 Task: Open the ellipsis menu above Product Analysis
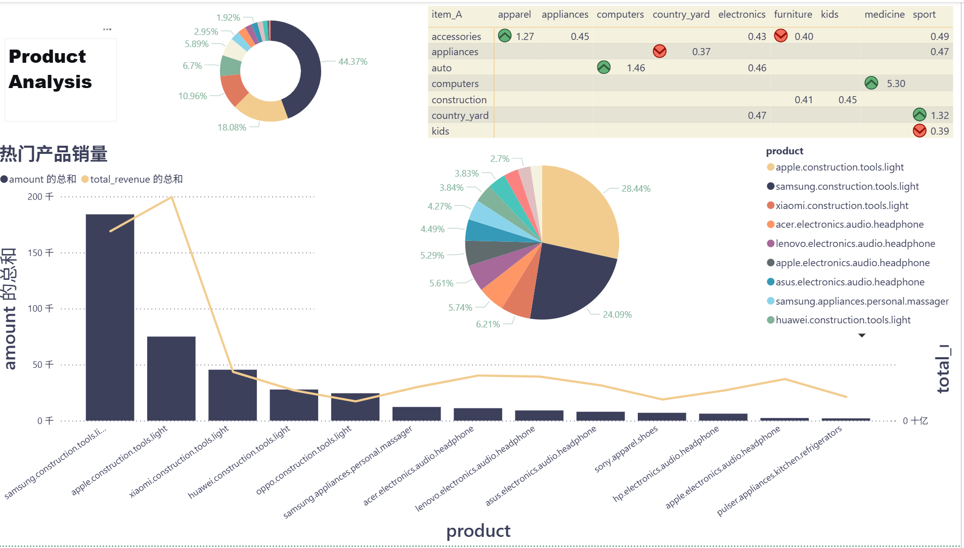[107, 29]
